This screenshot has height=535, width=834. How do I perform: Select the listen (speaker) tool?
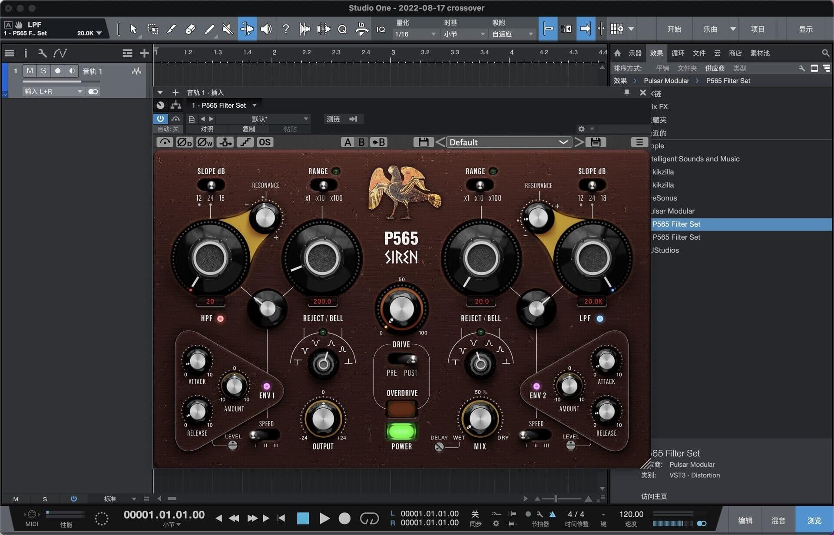coord(266,29)
